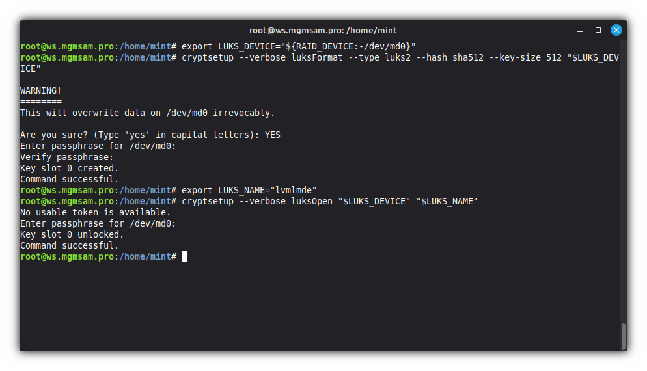
Task: Maximize the terminal window
Action: [598, 30]
